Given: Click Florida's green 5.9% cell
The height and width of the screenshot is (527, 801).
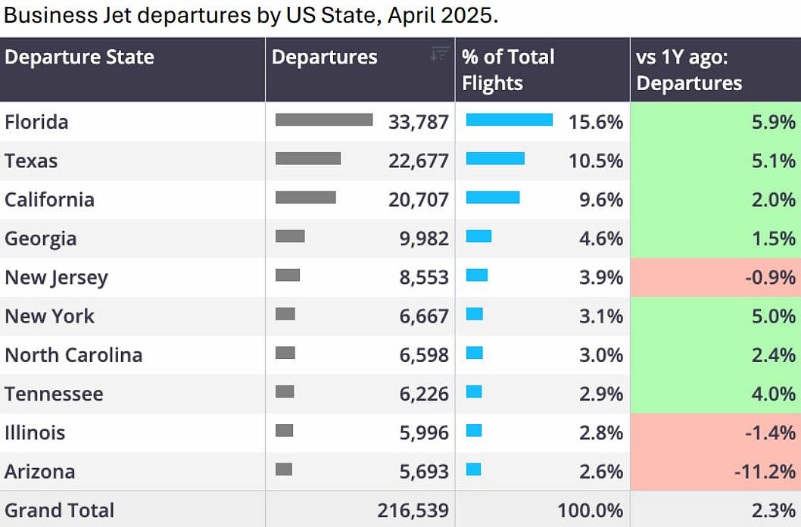Looking at the screenshot, I should 715,122.
